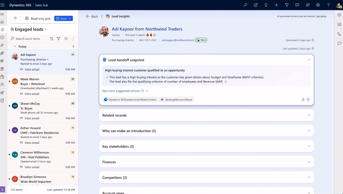Expand Who can make an introduction
343x194 pixels.
click(x=206, y=131)
